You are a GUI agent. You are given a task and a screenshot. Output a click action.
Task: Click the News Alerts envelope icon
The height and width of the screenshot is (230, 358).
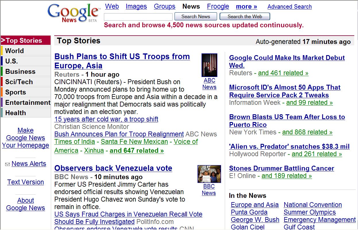(7, 164)
